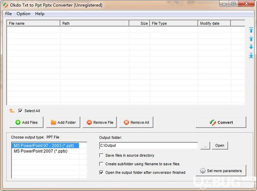Click the Output folder path field

(x=149, y=145)
